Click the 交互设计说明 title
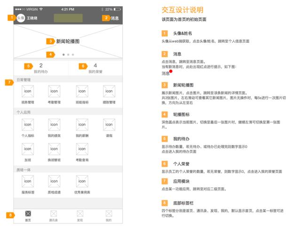 point(182,10)
